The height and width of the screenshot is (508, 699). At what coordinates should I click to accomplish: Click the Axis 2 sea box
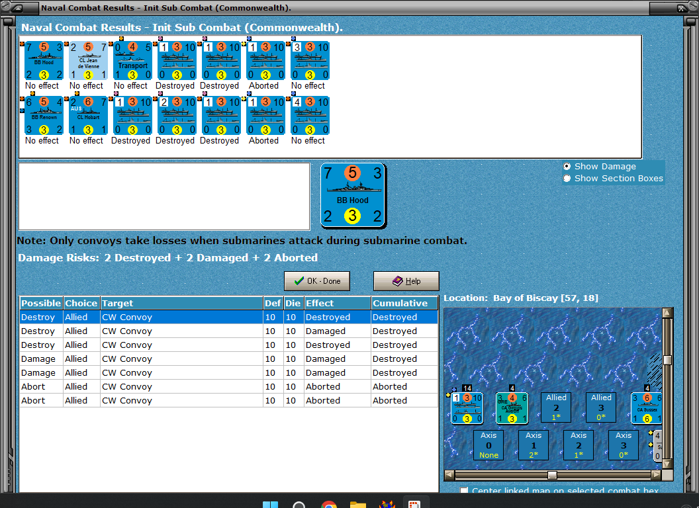coord(579,445)
